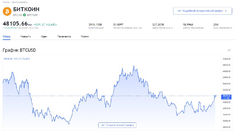Click the Рынки breadcrumb link
Viewport: 236px width, 131px height.
pos(6,2)
